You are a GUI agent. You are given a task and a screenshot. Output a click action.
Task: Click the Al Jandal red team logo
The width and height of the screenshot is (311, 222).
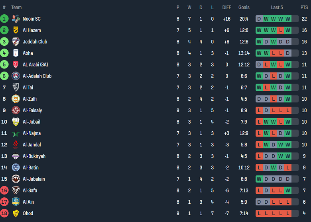coord(16,145)
